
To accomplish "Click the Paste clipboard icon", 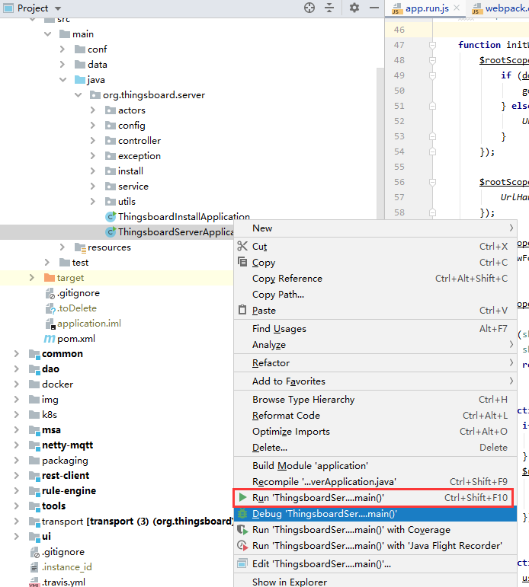I will coord(242,310).
